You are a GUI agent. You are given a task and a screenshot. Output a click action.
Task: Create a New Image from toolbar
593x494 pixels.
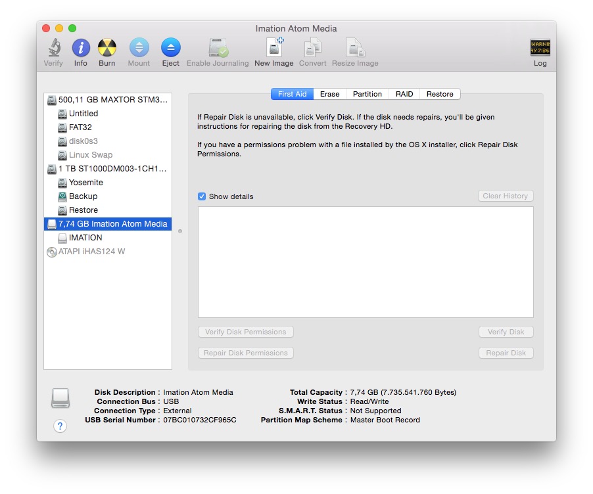pos(275,47)
